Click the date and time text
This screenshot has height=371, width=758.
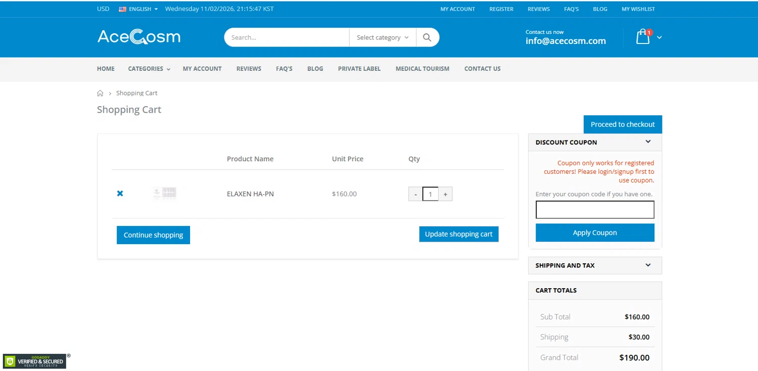tap(219, 9)
